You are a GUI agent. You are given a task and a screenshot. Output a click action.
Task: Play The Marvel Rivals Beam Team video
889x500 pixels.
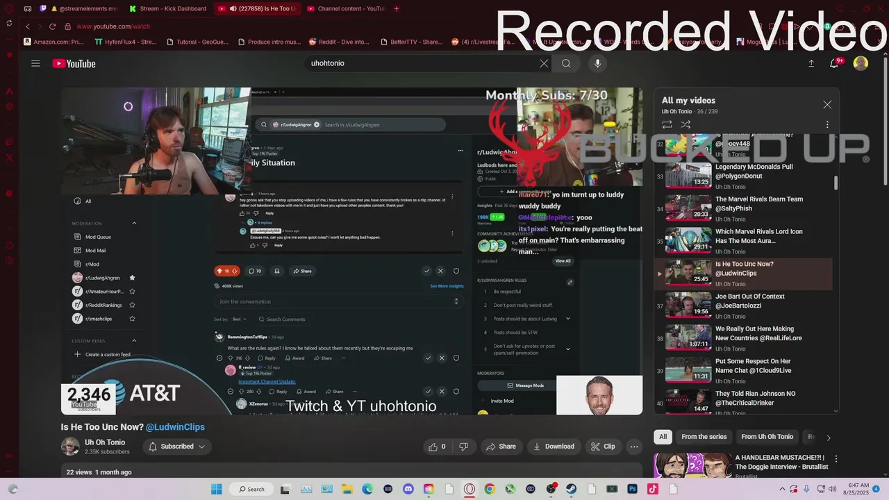[x=743, y=208]
